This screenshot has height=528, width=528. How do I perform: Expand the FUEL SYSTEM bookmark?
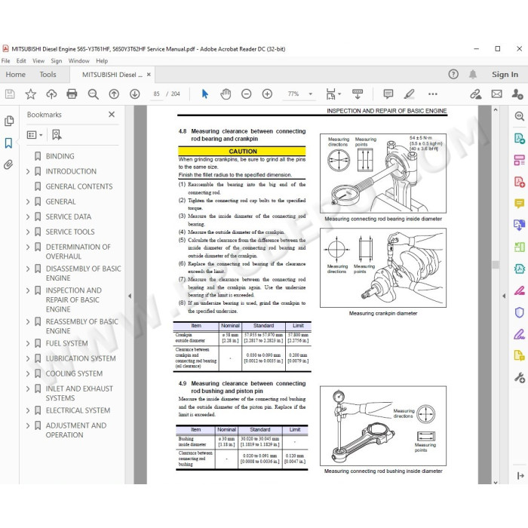[x=28, y=343]
